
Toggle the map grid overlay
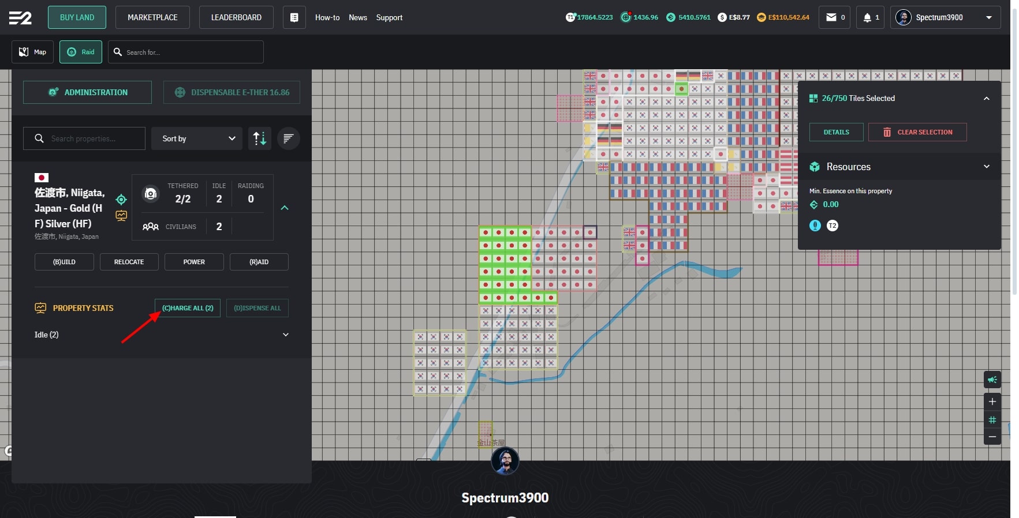point(992,419)
